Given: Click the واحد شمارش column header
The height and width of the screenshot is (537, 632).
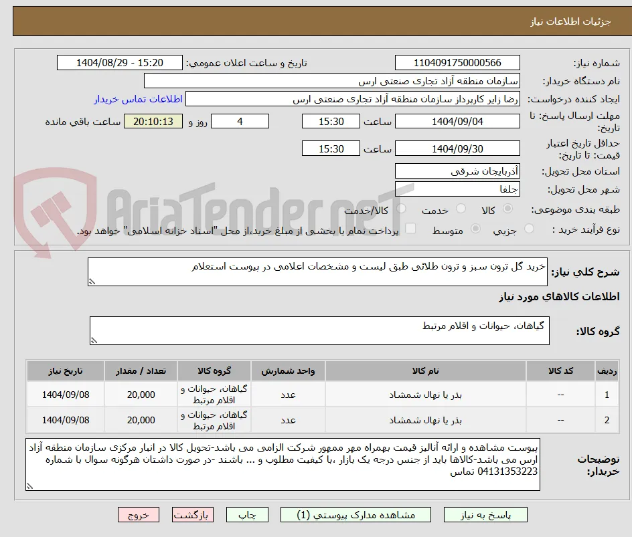Looking at the screenshot, I should tap(288, 370).
